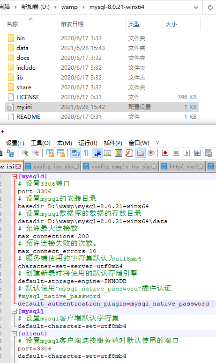Toggle Folder as Workspace icon
Viewport: 216px width, 363px height.
click(x=140, y=153)
